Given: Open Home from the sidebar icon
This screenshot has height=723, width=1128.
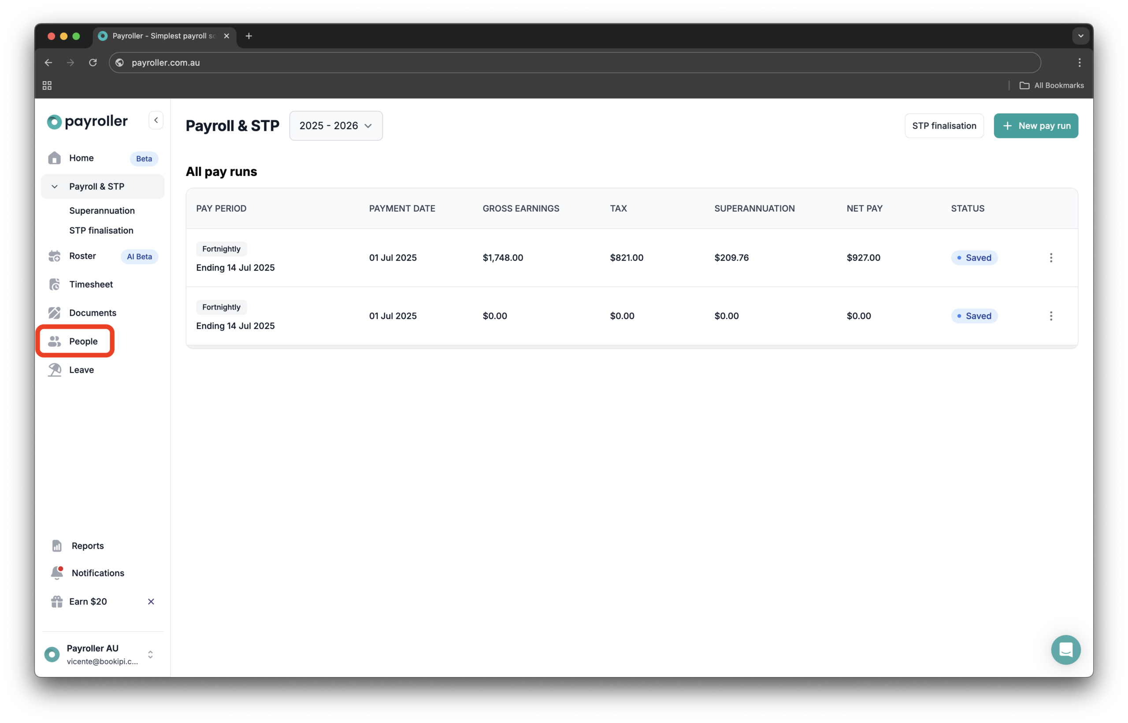Looking at the screenshot, I should (x=55, y=158).
